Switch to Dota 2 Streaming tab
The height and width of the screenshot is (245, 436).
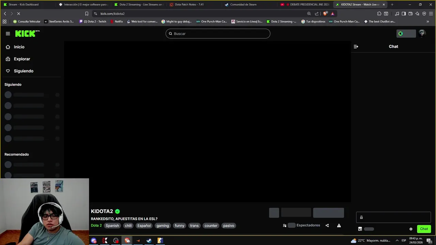coord(139,4)
